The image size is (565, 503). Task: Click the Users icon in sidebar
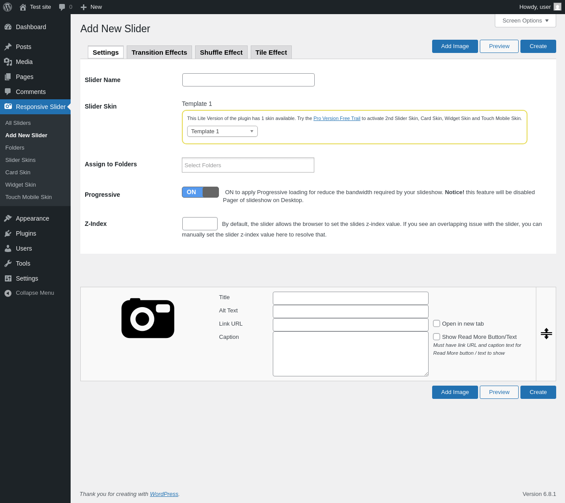pos(8,248)
